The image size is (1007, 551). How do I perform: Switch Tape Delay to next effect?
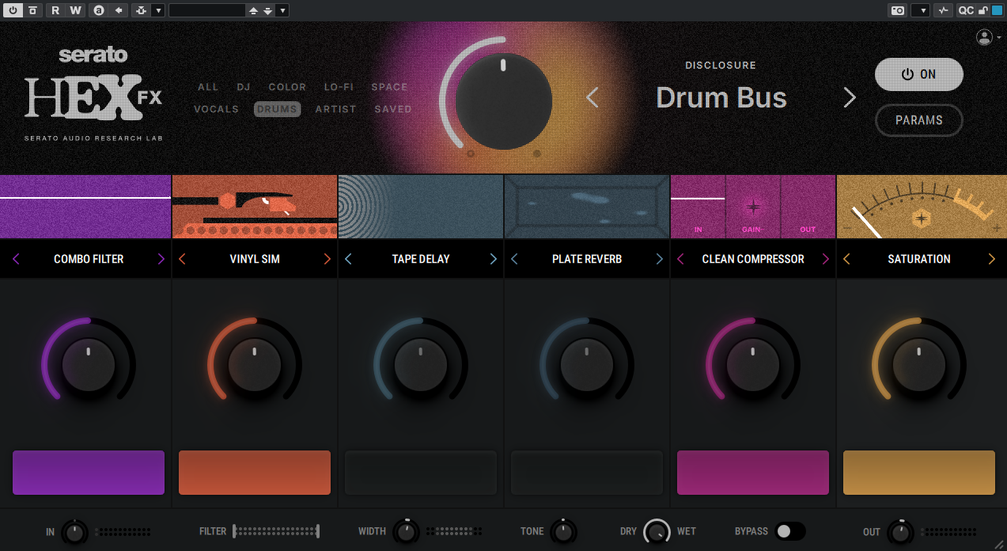(494, 259)
